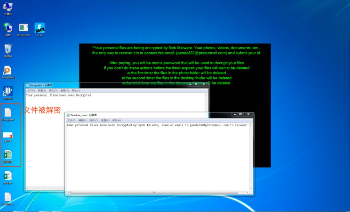Open View menu in Readme_now Notepad
This screenshot has width=350, height=212.
tap(105, 120)
